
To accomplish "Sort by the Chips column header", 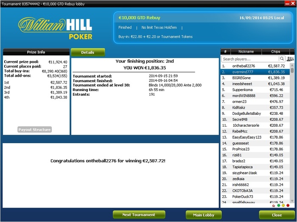I will (276, 51).
